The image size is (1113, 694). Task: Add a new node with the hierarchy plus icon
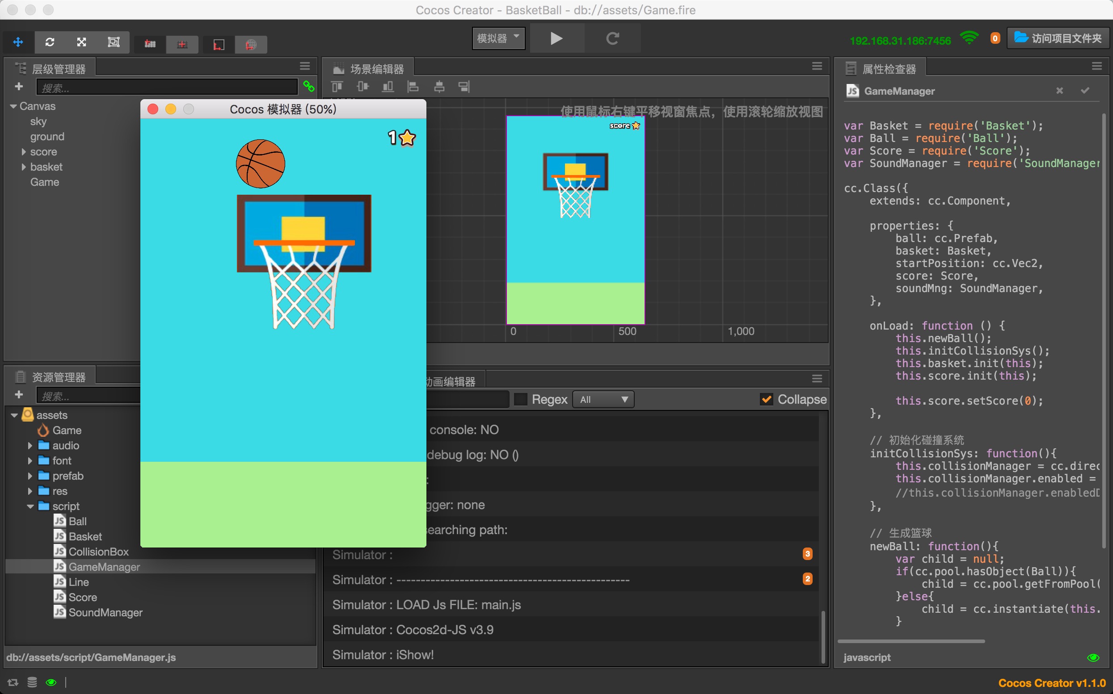[x=19, y=86]
